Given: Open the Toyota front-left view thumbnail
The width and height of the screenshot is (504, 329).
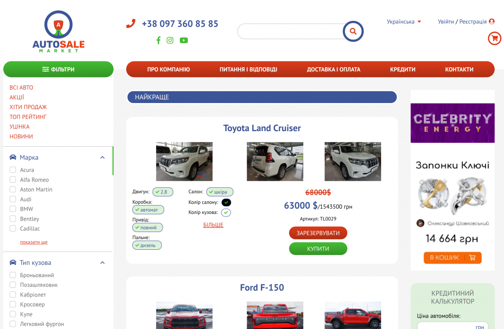Looking at the screenshot, I should pos(184,161).
